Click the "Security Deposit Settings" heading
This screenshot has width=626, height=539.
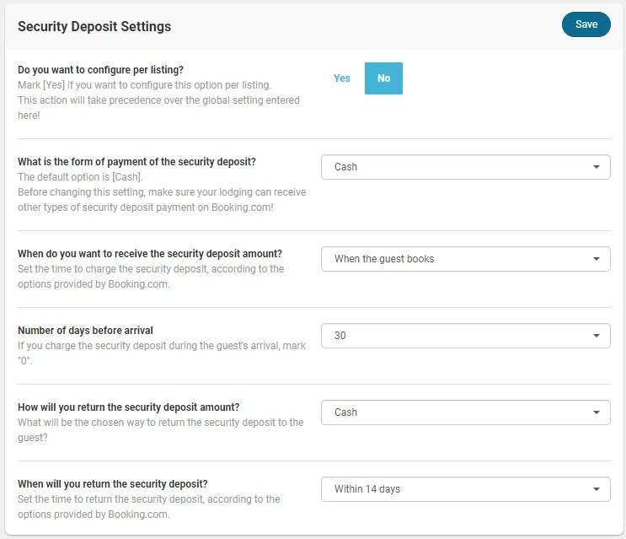click(x=94, y=26)
